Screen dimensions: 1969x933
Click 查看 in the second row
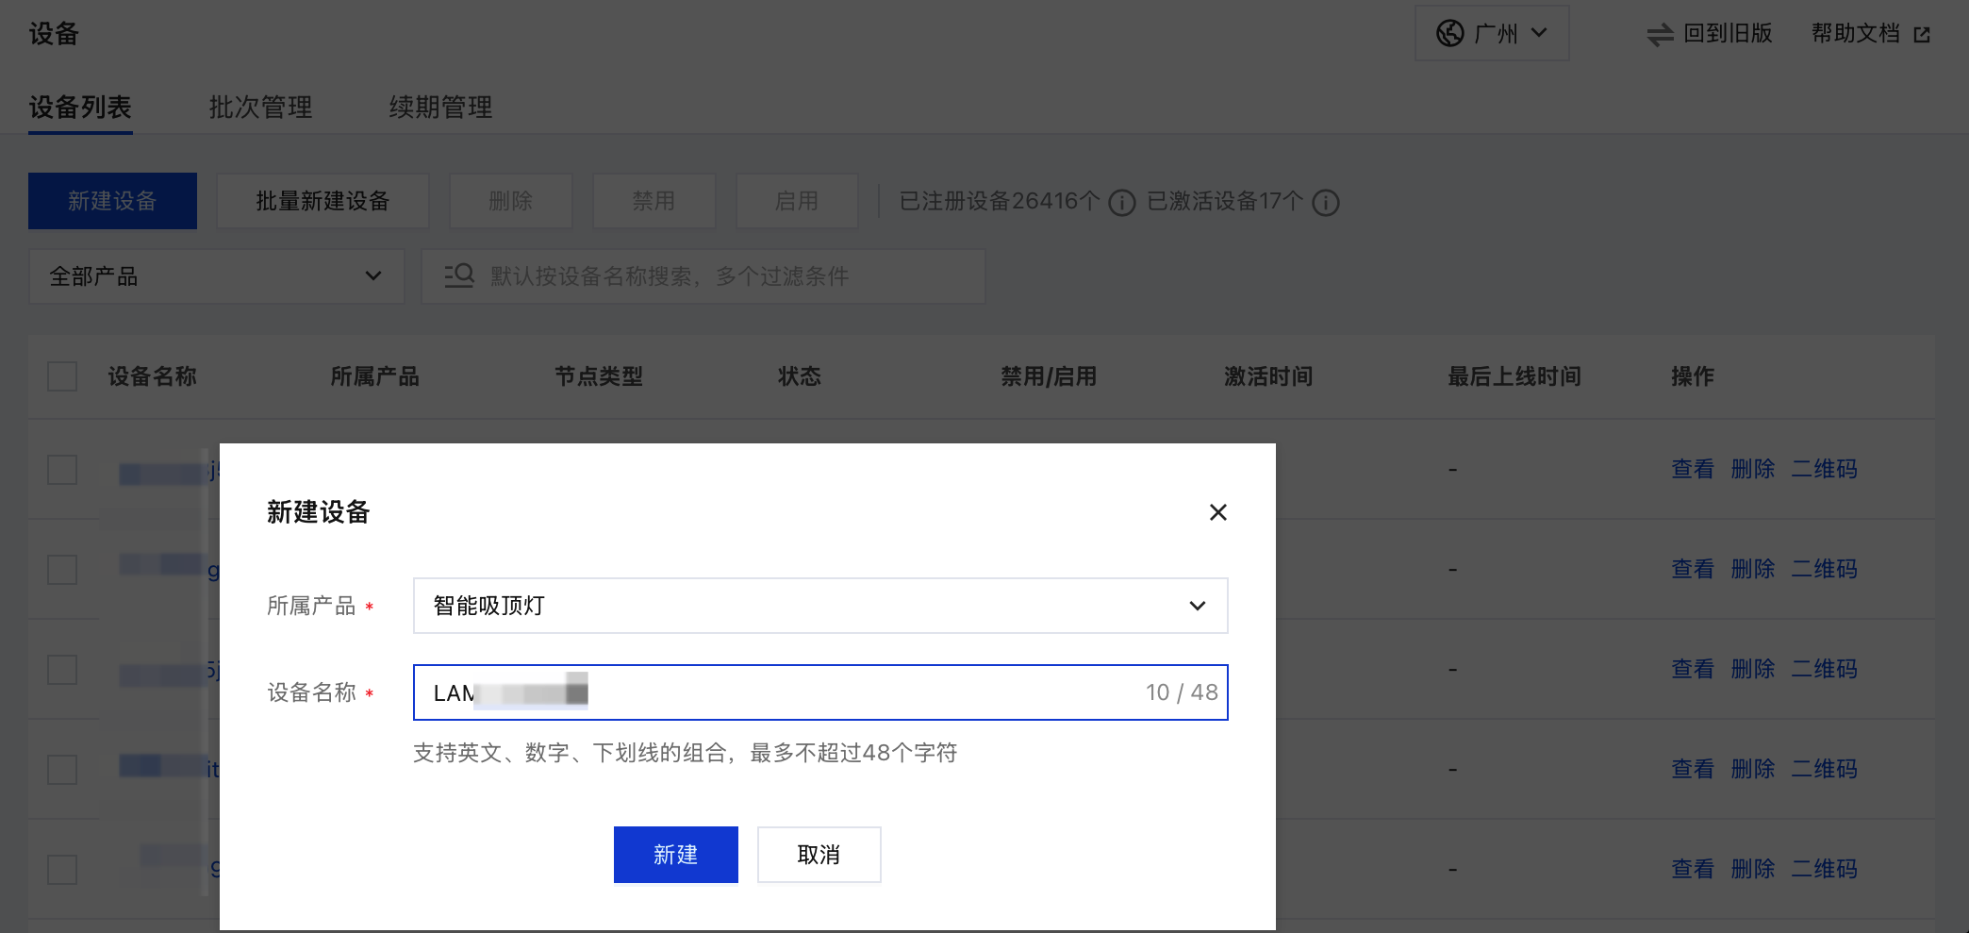pyautogui.click(x=1692, y=570)
